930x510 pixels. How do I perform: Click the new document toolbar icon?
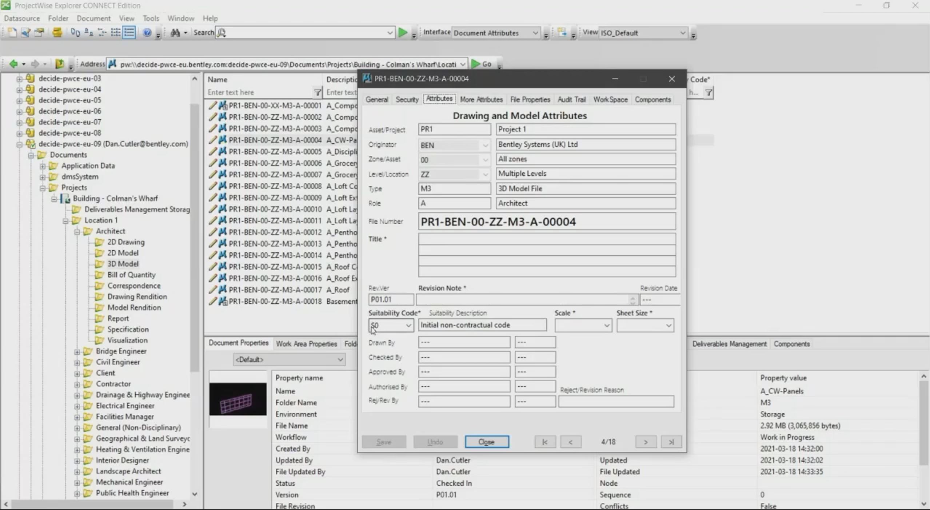[x=12, y=33]
